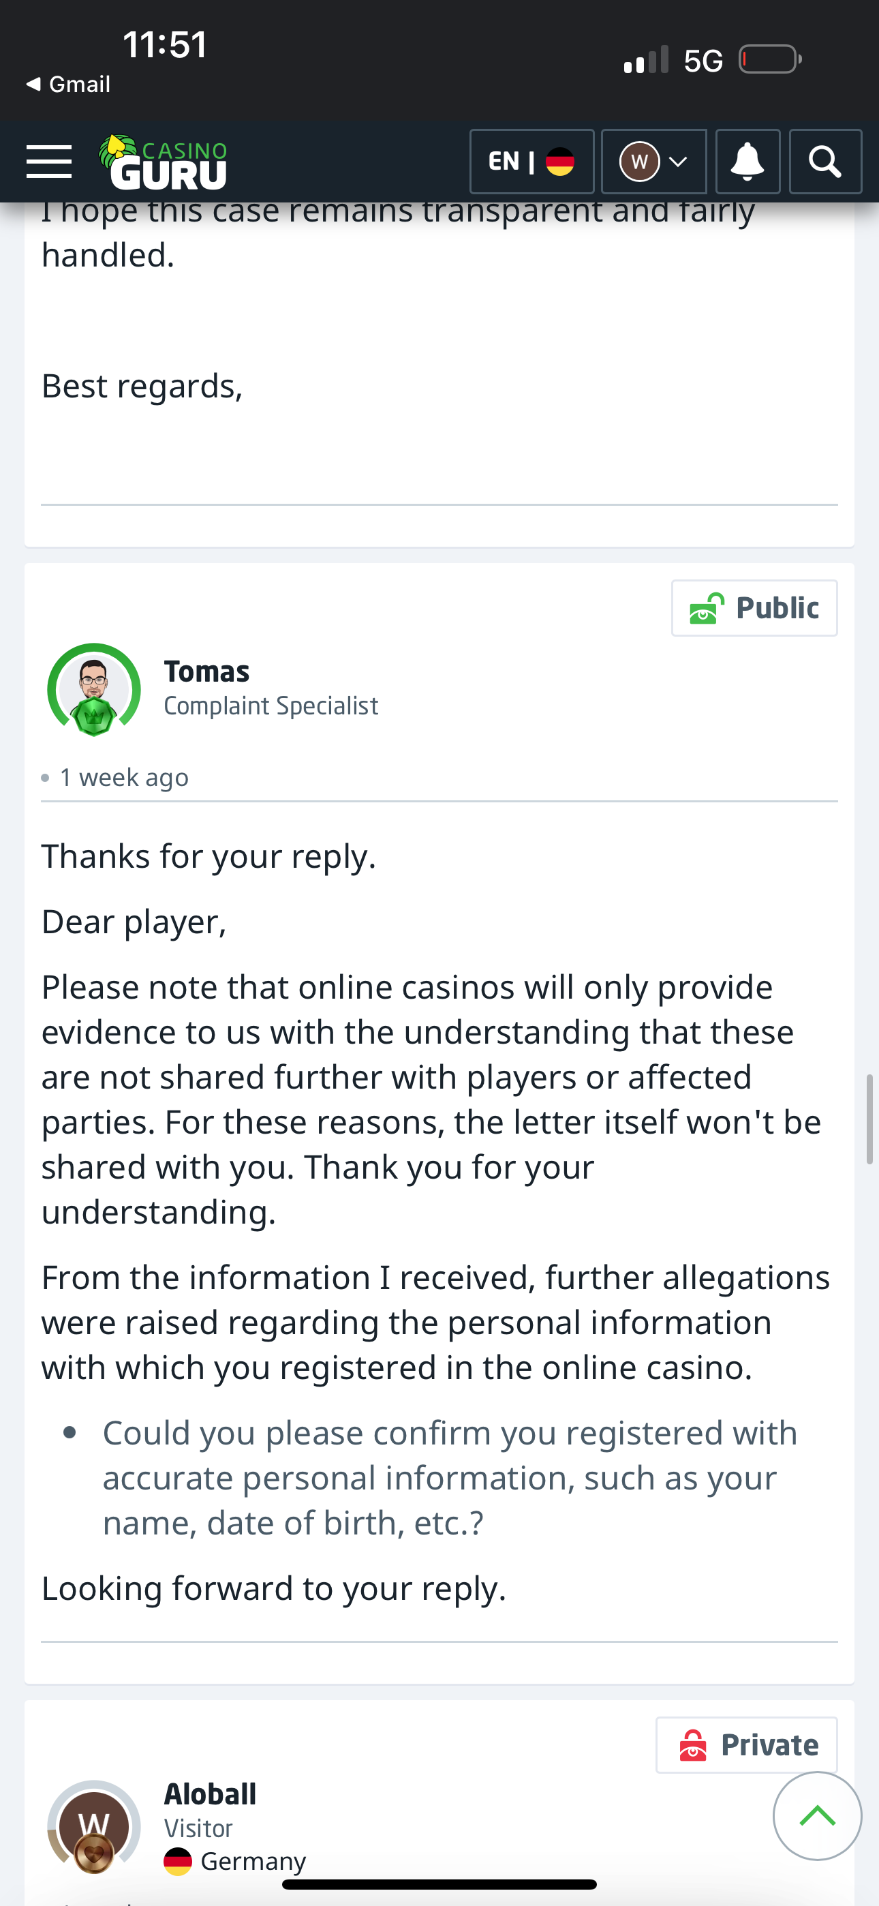
Task: Toggle the Private visibility badge
Action: tap(746, 1744)
